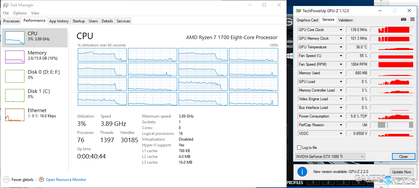419x188 pixels.
Task: Switch to the Processes tab
Action: (11, 21)
